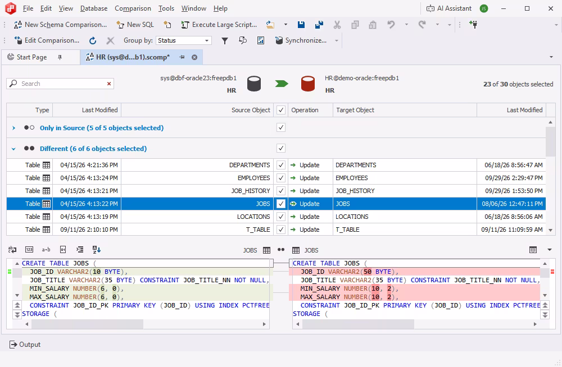The height and width of the screenshot is (367, 562).
Task: Click the user account avatar JS
Action: (483, 8)
